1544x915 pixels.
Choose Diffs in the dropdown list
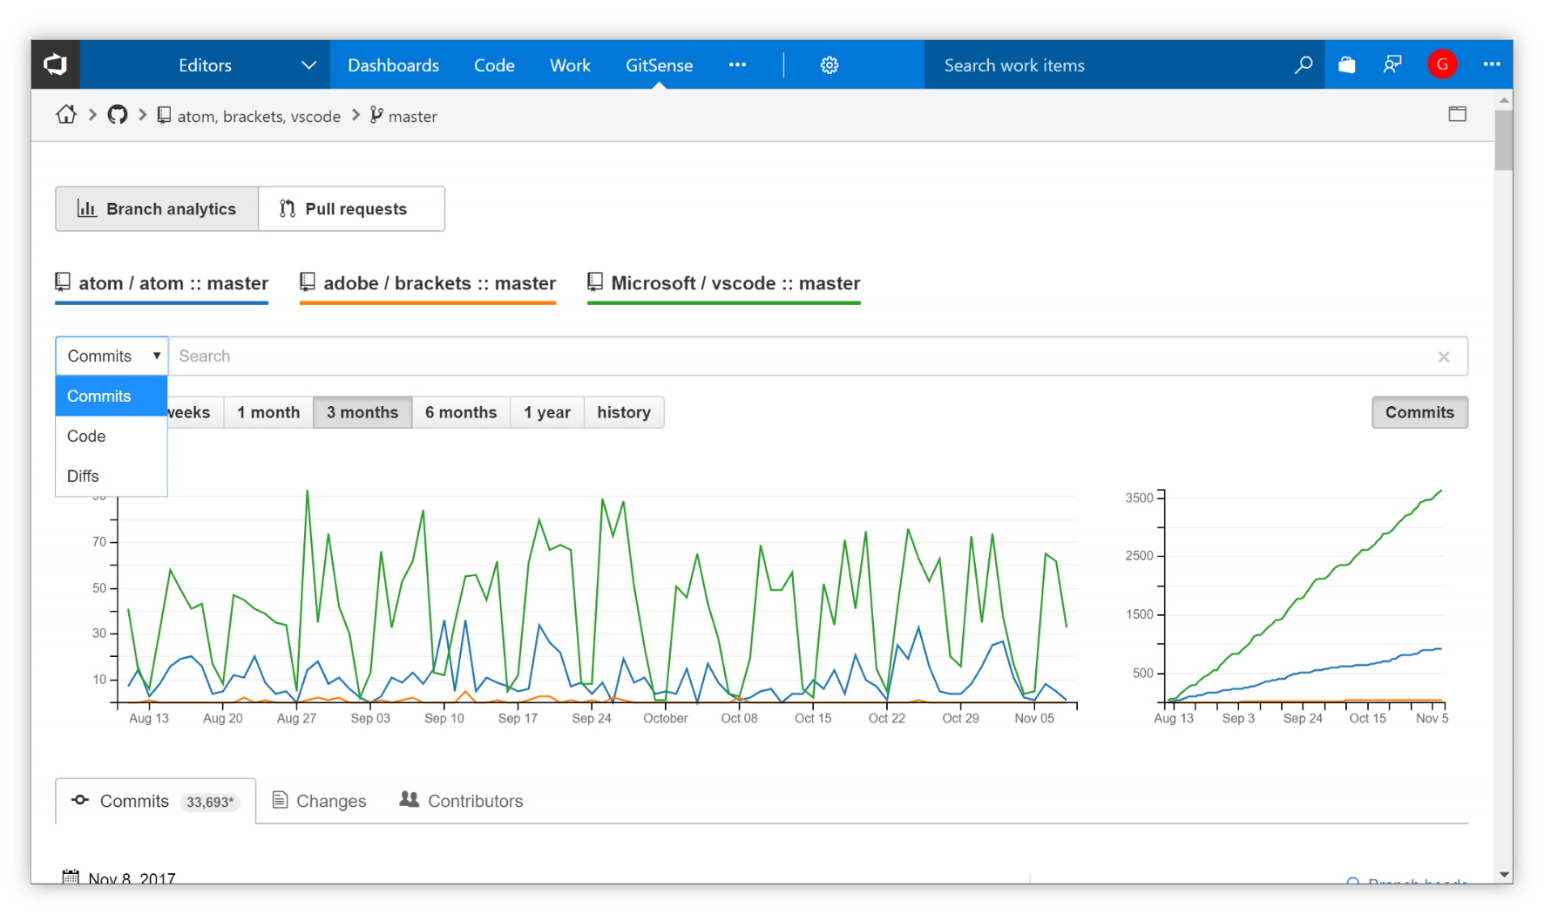click(x=112, y=476)
